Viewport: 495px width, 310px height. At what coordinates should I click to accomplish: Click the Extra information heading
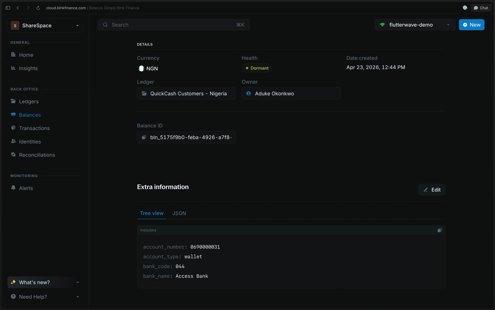[x=163, y=187]
